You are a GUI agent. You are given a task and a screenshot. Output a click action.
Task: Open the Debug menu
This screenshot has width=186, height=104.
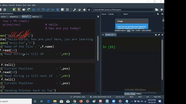5,5
